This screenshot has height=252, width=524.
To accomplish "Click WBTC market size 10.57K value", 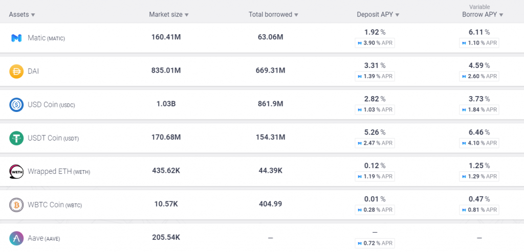I will click(166, 204).
